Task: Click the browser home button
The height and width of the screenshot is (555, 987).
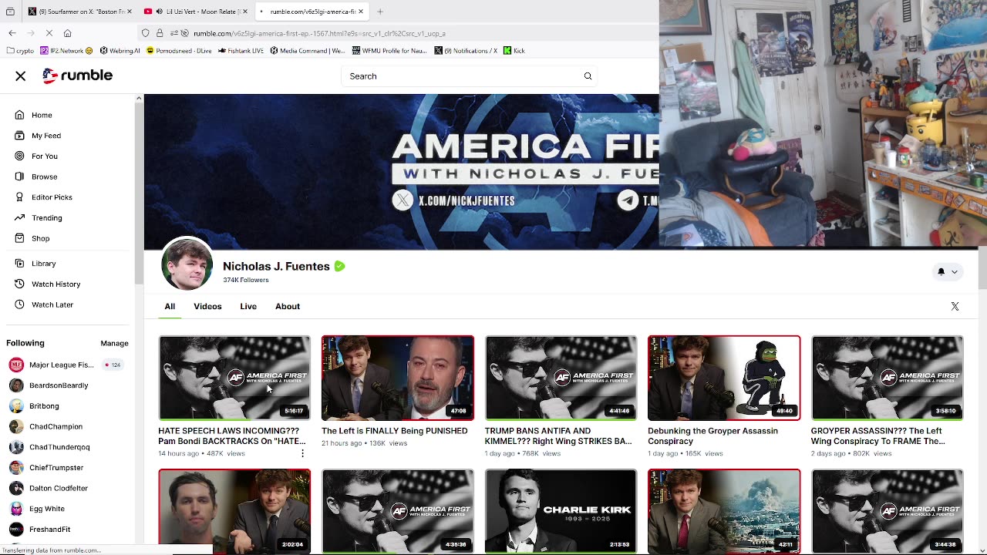Action: coord(67,33)
